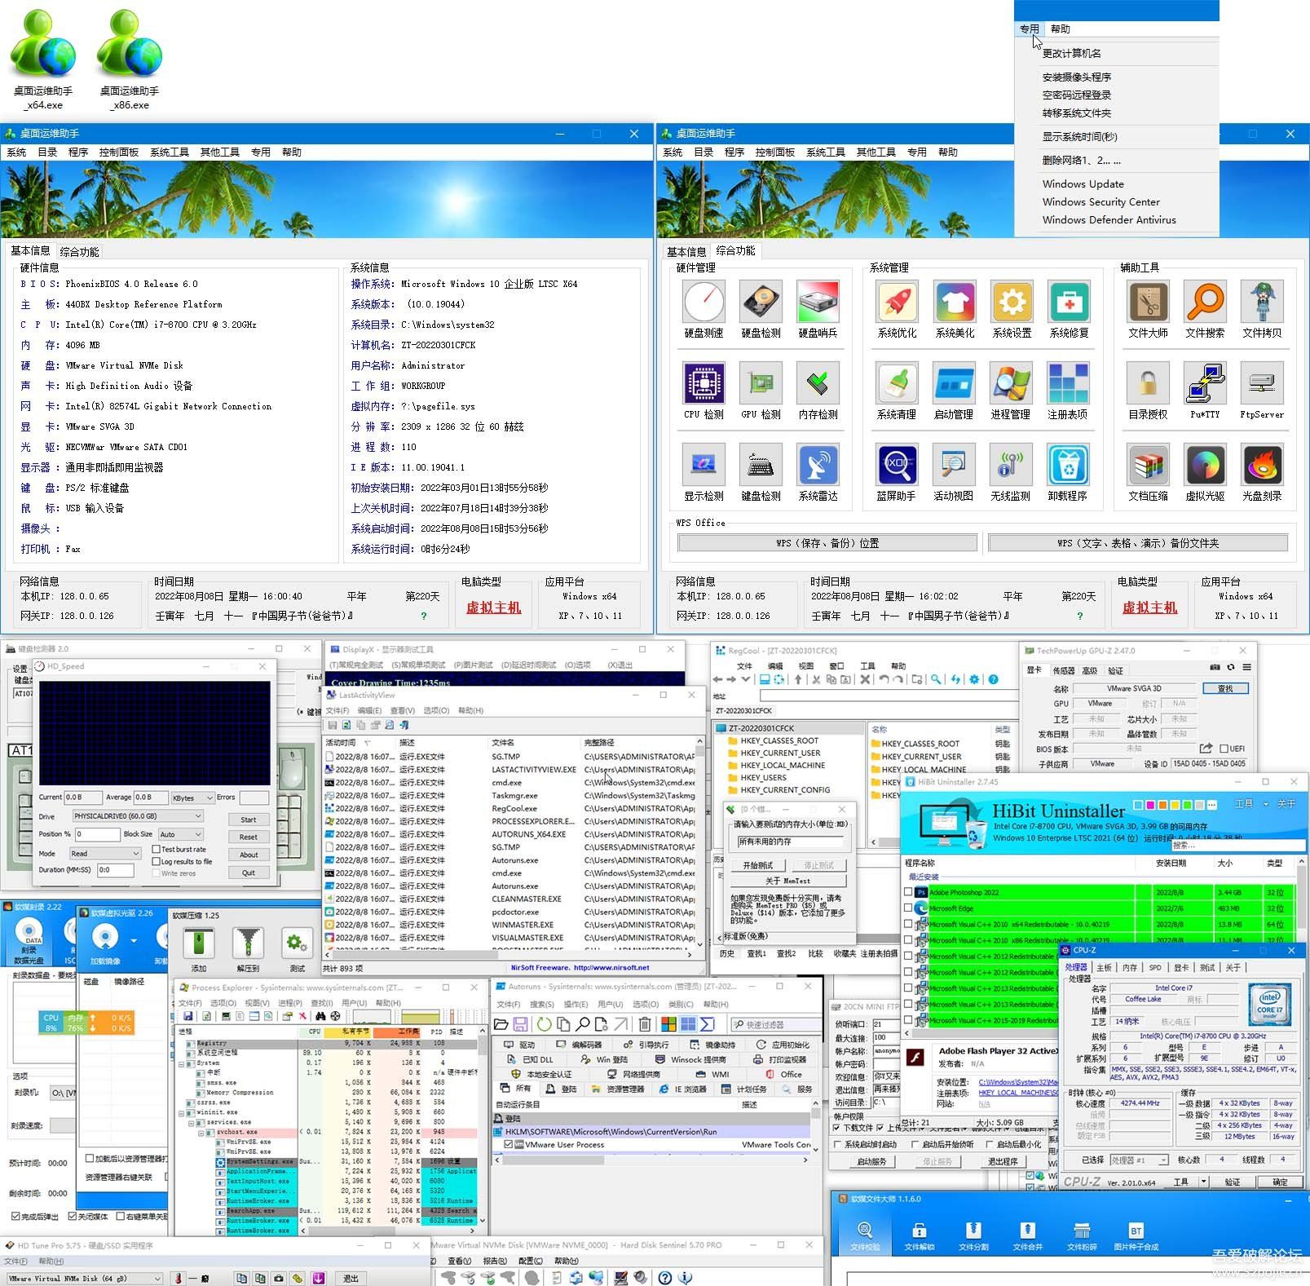Open the Drive dropdown in HD_Speed
This screenshot has height=1286, width=1310.
tap(138, 815)
